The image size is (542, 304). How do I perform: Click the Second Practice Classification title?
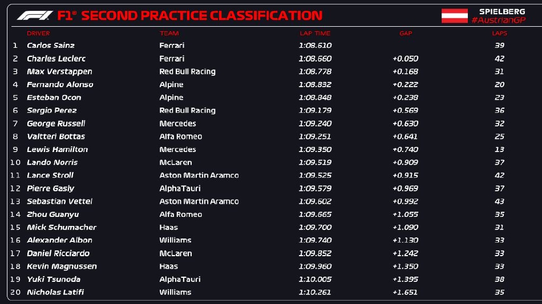coord(201,15)
